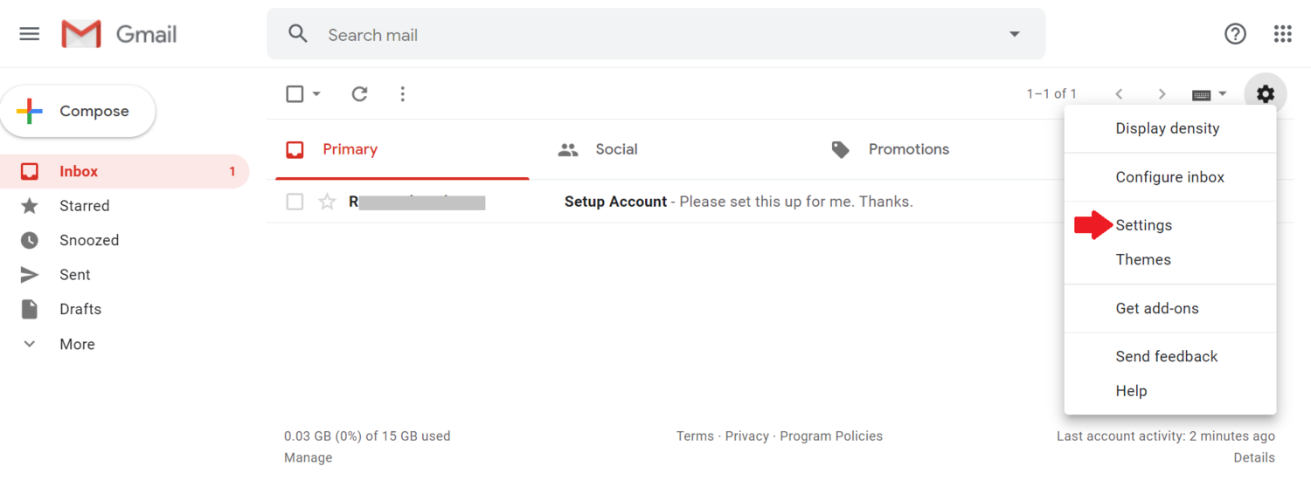This screenshot has height=480, width=1311.
Task: Open the Manage storage link
Action: coord(308,457)
